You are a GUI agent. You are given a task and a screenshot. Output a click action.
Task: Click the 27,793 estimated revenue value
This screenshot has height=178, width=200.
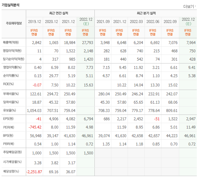click(x=87, y=43)
